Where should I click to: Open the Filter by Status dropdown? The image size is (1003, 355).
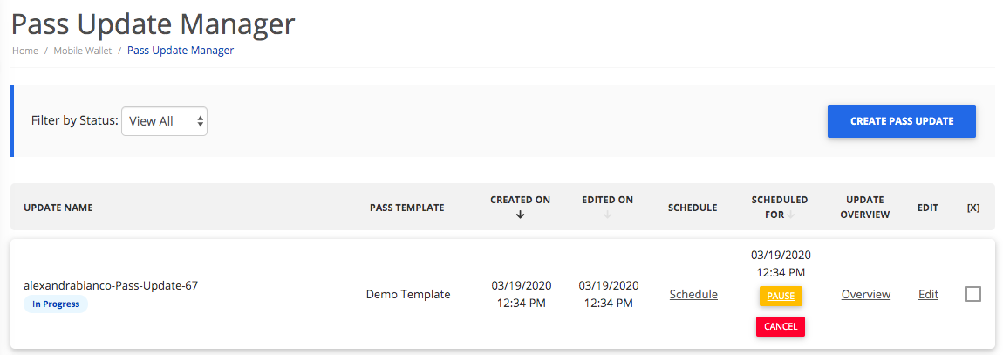(x=164, y=121)
